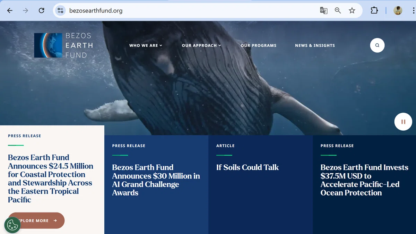Viewport: 416px width, 234px height.
Task: Click the Press Release label above the $24.5 Million card
Action: pyautogui.click(x=25, y=136)
